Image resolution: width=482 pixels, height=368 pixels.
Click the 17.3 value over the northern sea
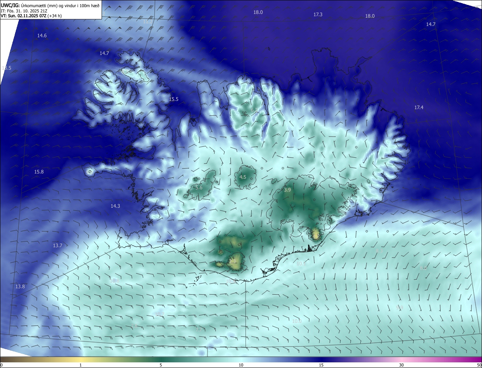tap(318, 14)
